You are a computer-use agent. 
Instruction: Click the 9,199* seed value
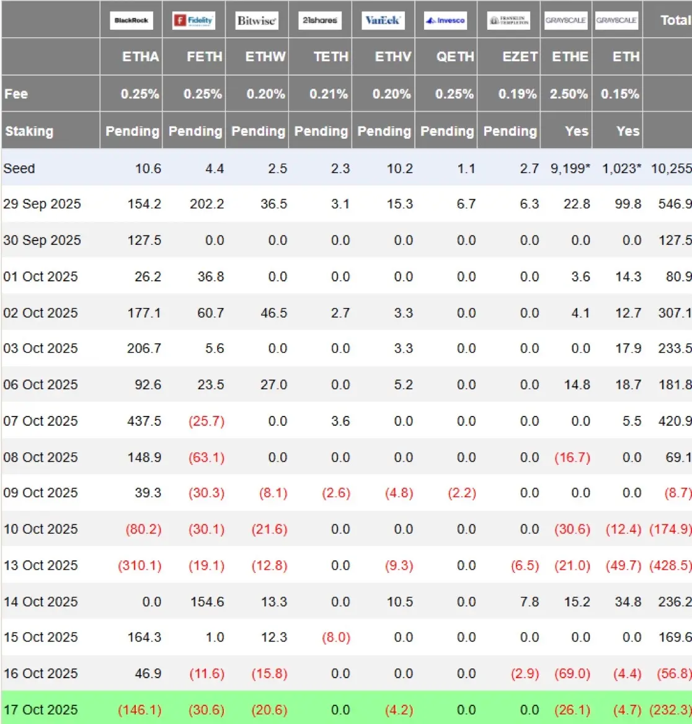pyautogui.click(x=570, y=168)
